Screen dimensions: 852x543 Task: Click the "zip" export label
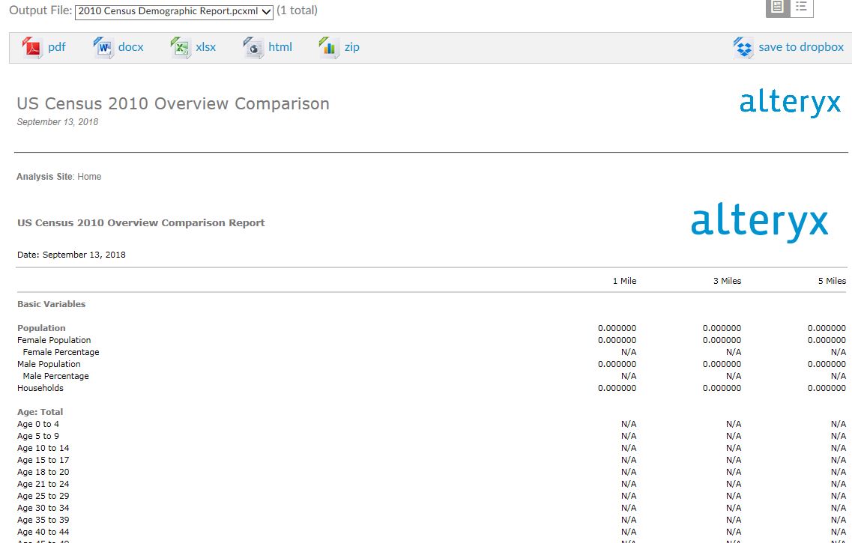[351, 46]
